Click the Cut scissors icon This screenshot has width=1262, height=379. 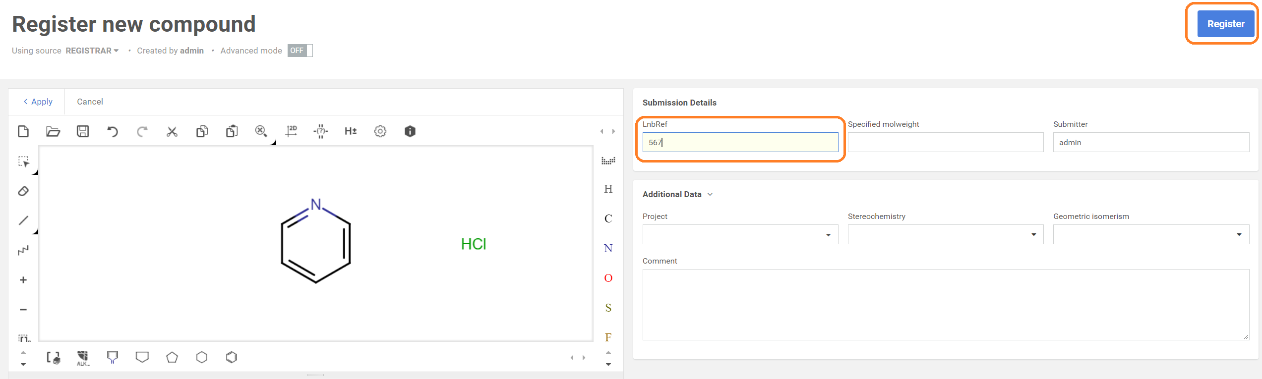172,131
